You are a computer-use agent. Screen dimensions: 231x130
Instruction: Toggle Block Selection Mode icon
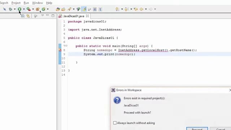(x=95, y=9)
